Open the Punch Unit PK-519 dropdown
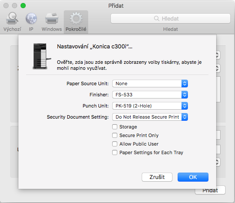Screen dimensions: 235x203 (x=150, y=106)
